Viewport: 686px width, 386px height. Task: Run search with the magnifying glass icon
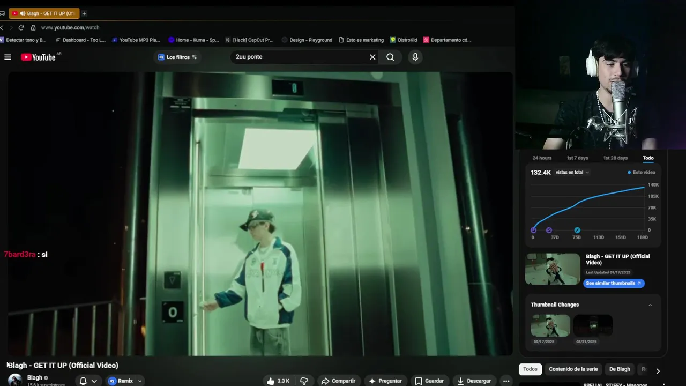pyautogui.click(x=390, y=57)
